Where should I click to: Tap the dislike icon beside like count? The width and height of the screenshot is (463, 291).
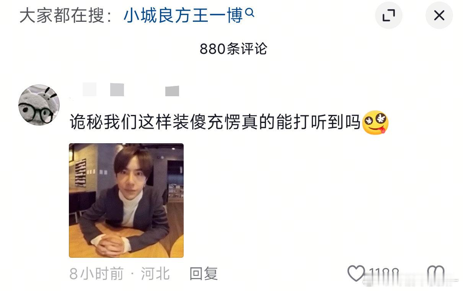tap(436, 273)
